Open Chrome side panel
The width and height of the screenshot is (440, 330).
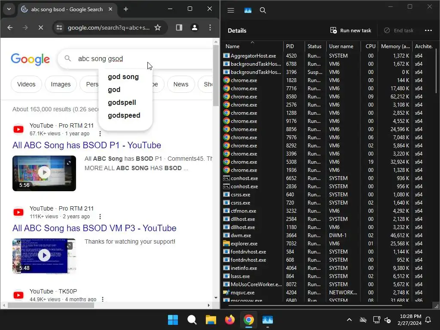click(x=179, y=27)
